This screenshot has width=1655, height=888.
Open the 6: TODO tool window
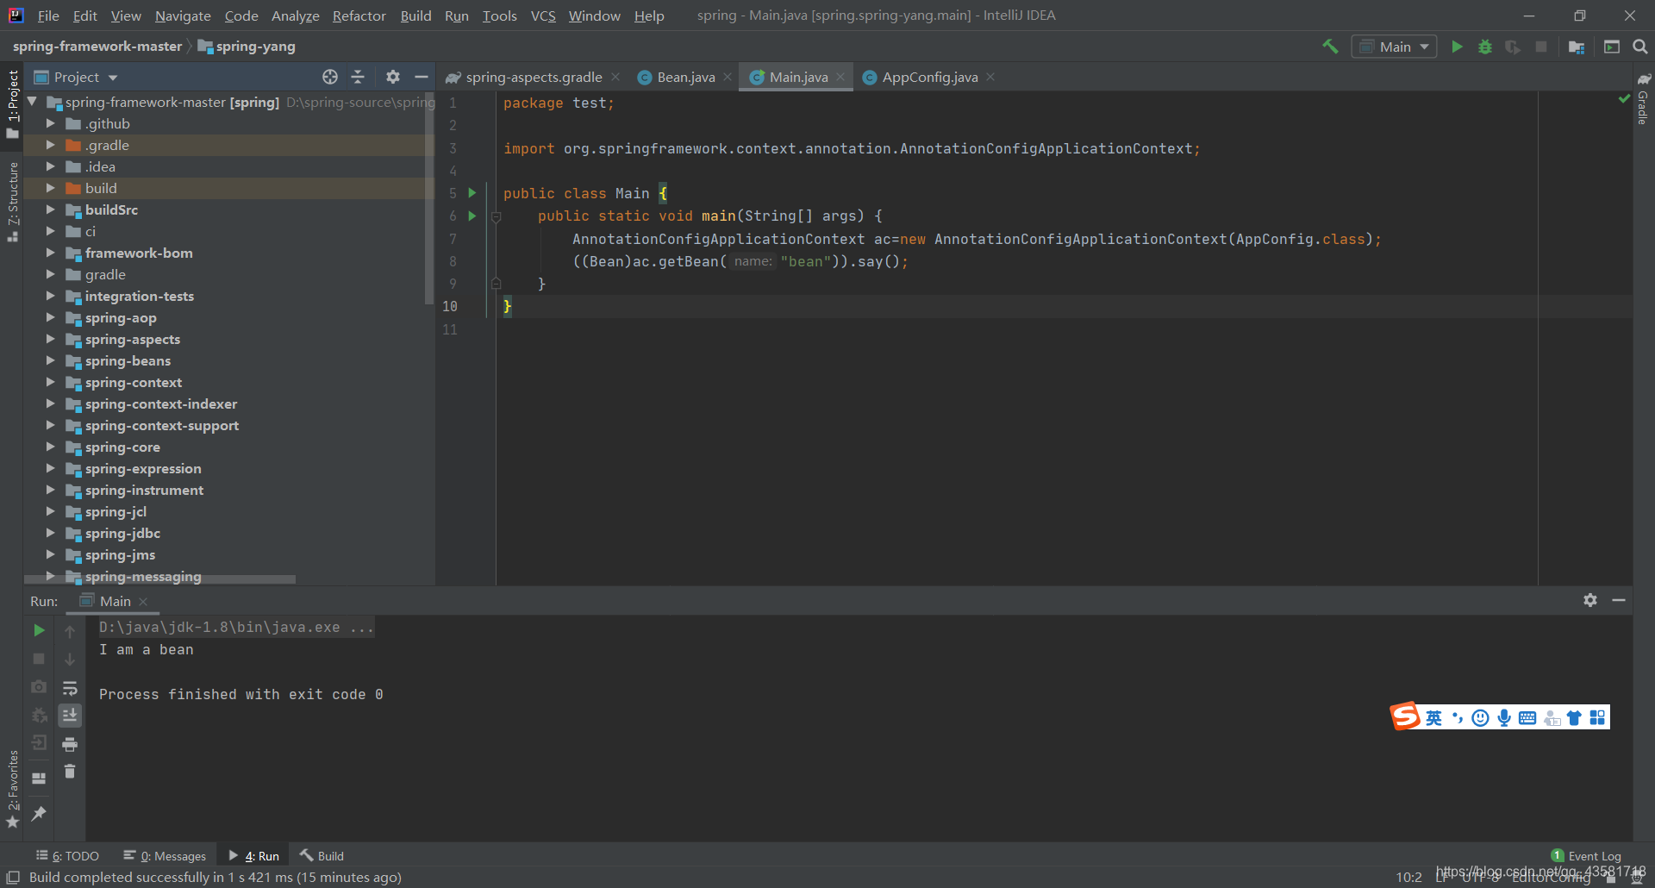coord(67,855)
